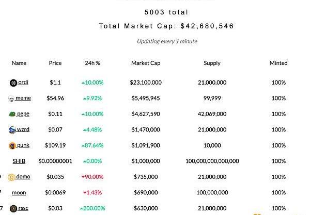Click the domo gold coin icon
Viewport: 310px width, 215px height.
(x=11, y=177)
